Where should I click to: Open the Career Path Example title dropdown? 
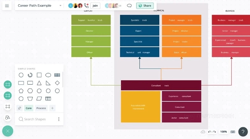[61, 6]
